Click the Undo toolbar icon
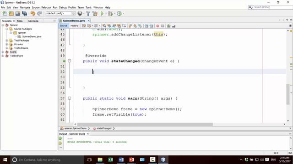This screenshot has height=164, width=293. pos(33,13)
